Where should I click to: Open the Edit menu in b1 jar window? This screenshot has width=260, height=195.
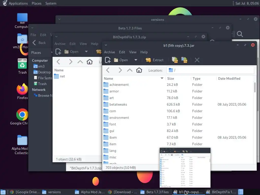pos(122,52)
